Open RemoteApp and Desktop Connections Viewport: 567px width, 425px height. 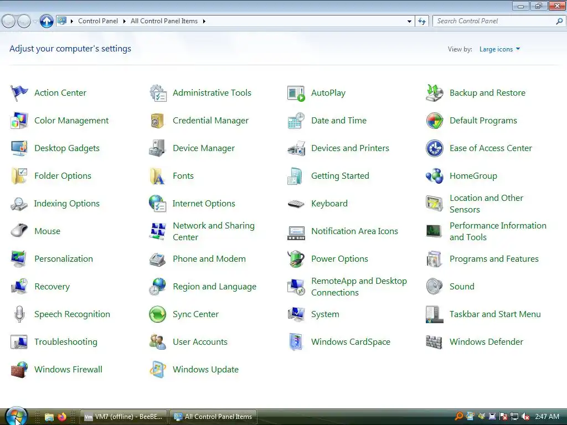click(359, 287)
